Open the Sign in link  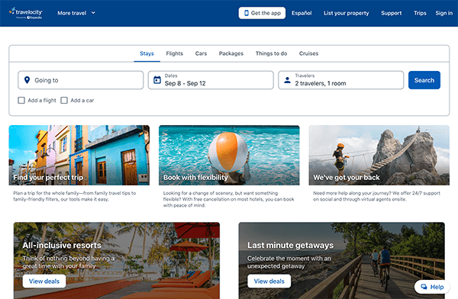pyautogui.click(x=443, y=13)
